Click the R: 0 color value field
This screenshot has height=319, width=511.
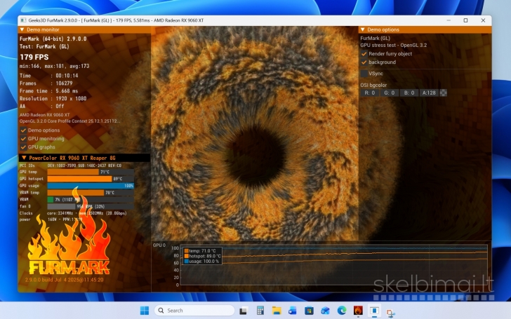(x=369, y=93)
